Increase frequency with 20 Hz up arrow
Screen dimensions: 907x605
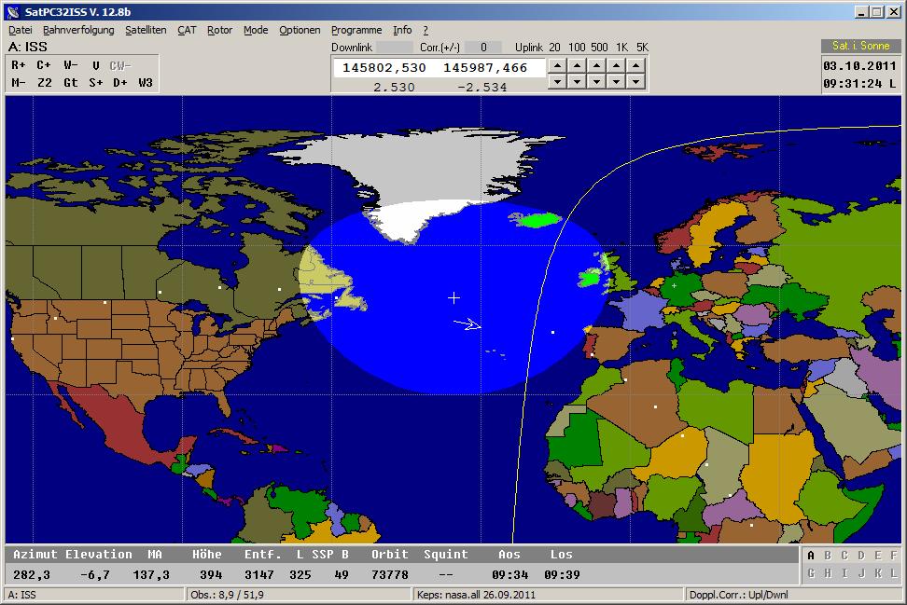tap(556, 65)
